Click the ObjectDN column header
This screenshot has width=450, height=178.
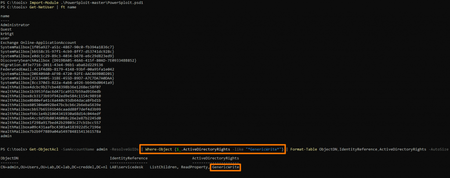coord(9,158)
